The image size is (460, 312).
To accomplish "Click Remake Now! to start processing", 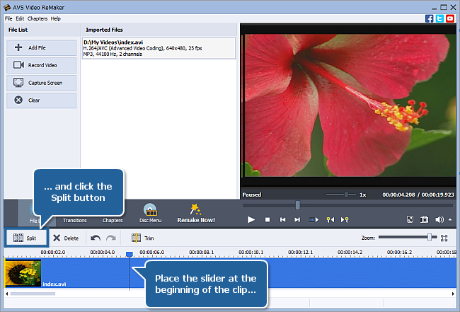I will pos(196,213).
